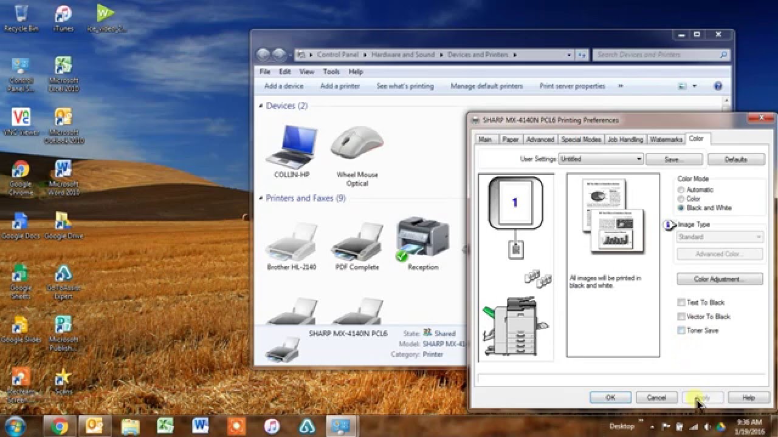
Task: Open Color Adjustment settings
Action: [x=720, y=279]
